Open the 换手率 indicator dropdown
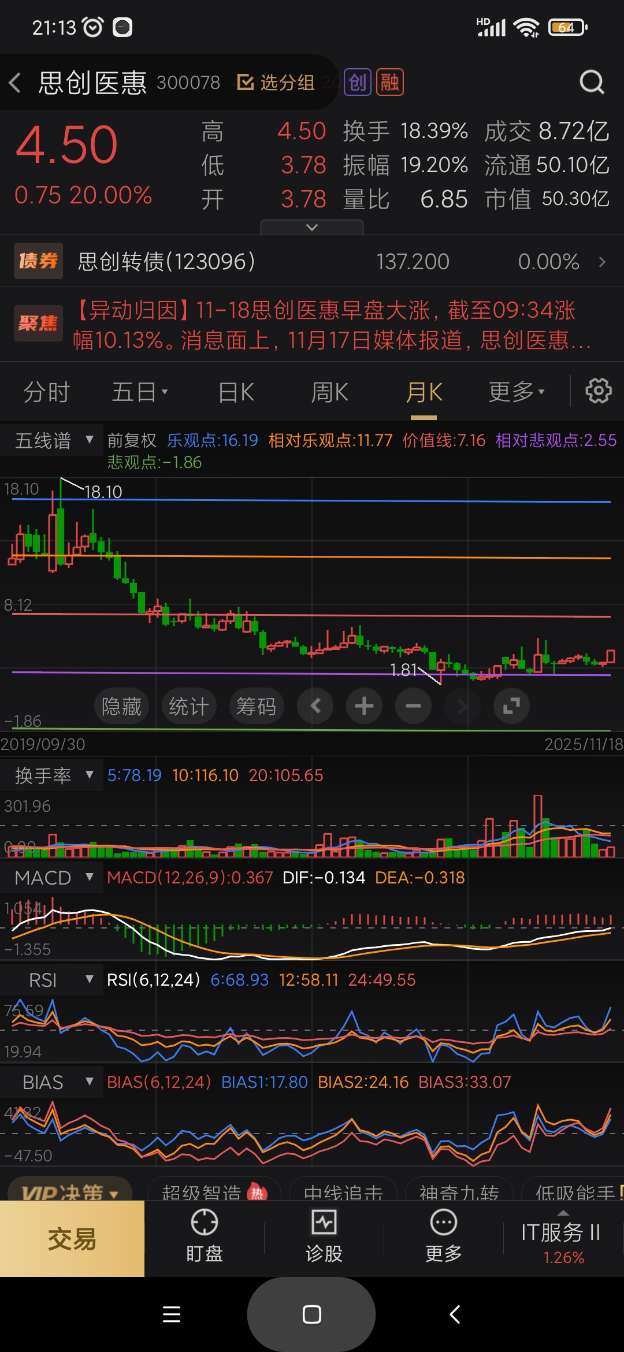The width and height of the screenshot is (624, 1352). click(x=52, y=775)
